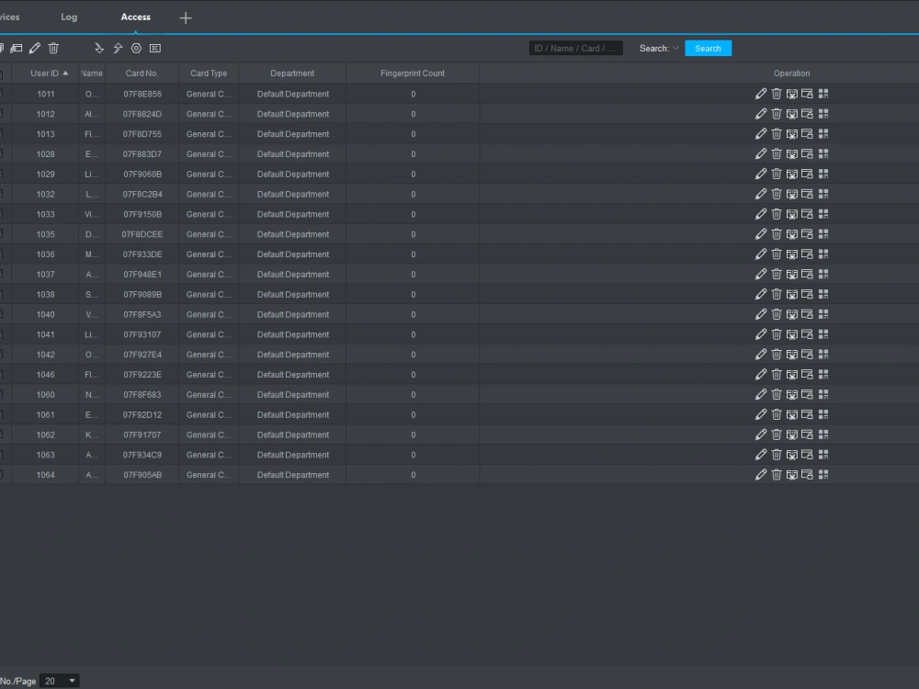Edit user 1038 with the pencil icon
This screenshot has height=689, width=919.
[761, 294]
